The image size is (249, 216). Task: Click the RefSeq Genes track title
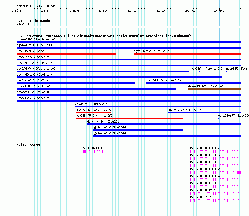click(x=28, y=145)
